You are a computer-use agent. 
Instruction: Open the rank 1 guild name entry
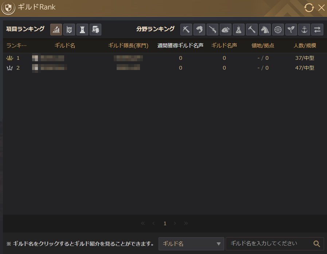click(x=48, y=58)
